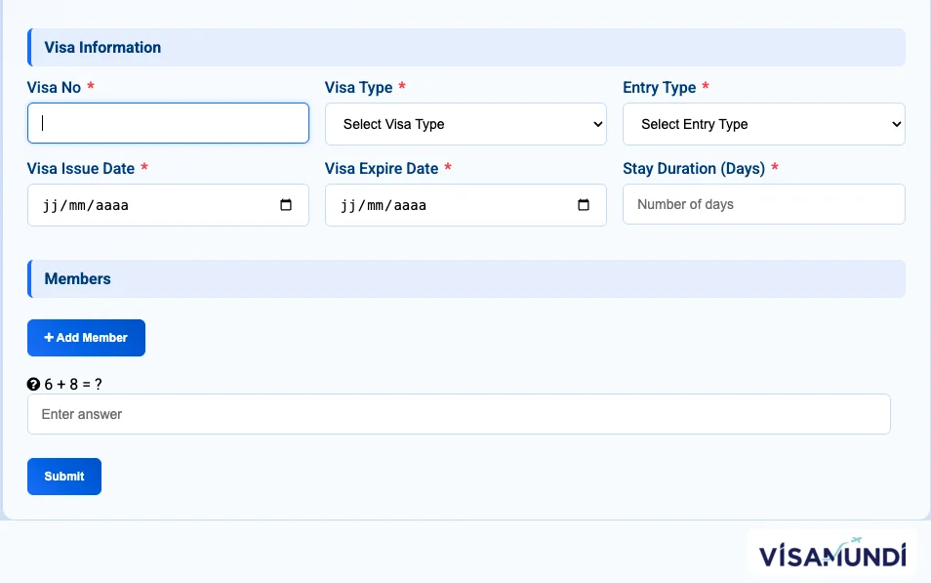Image resolution: width=931 pixels, height=583 pixels.
Task: Focus the Visa No text field
Action: pyautogui.click(x=168, y=123)
